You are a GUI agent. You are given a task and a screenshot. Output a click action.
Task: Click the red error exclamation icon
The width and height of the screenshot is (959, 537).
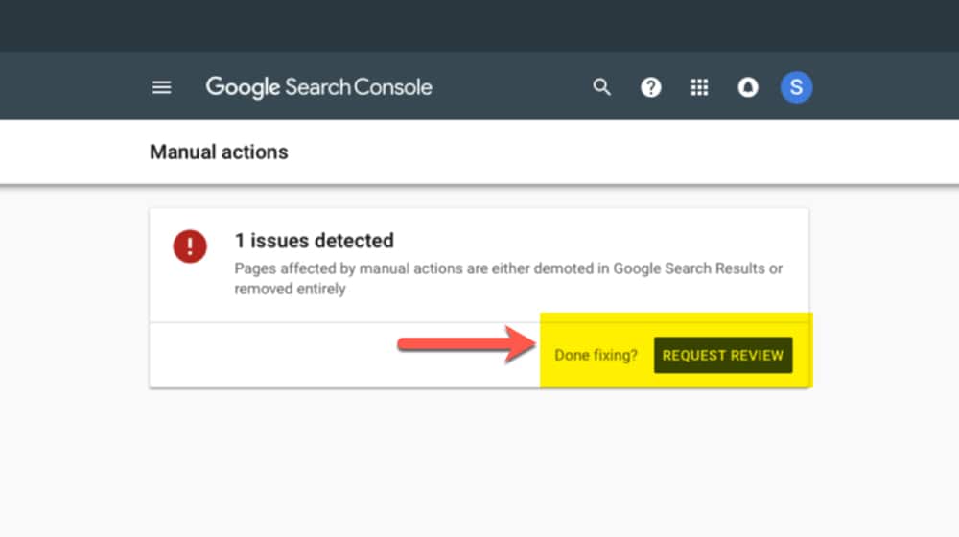190,246
